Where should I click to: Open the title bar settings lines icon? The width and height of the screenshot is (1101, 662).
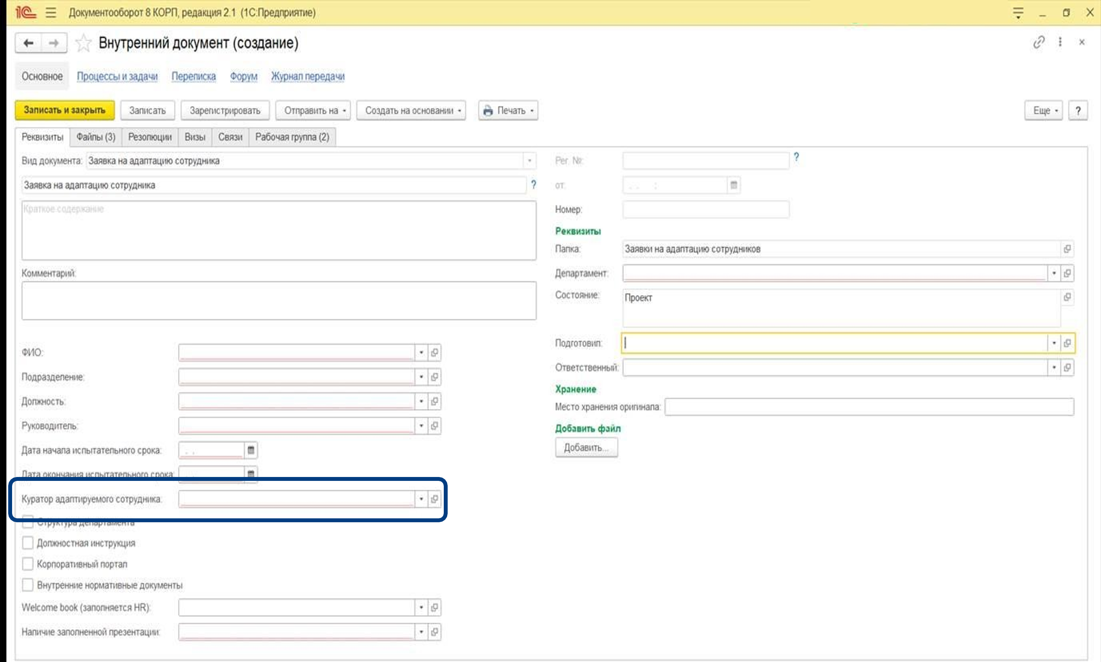[x=1018, y=12]
